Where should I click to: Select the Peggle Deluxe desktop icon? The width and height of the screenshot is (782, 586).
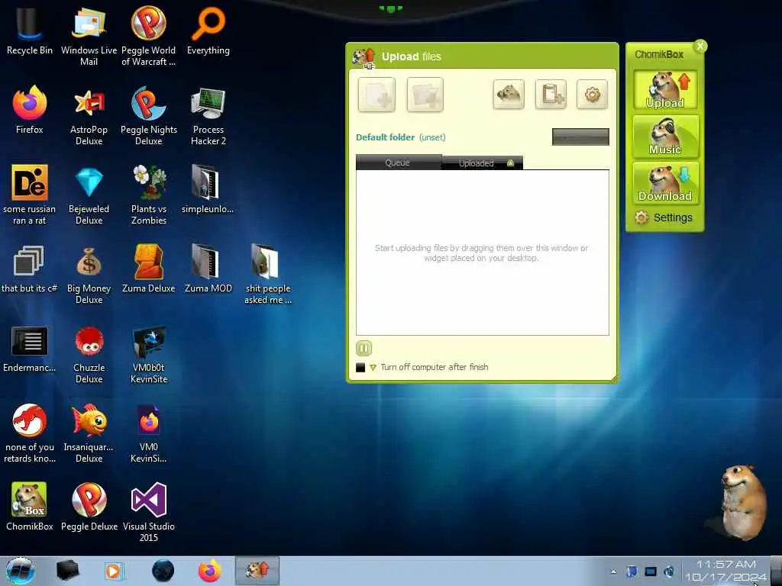coord(89,507)
